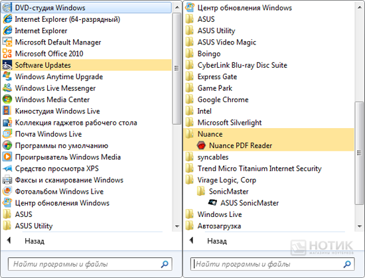Viewport: 365px width, 278px height.
Task: Expand the Google Chrome folder
Action: 268,100
